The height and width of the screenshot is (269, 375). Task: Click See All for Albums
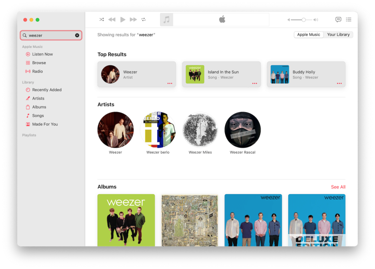pos(338,187)
